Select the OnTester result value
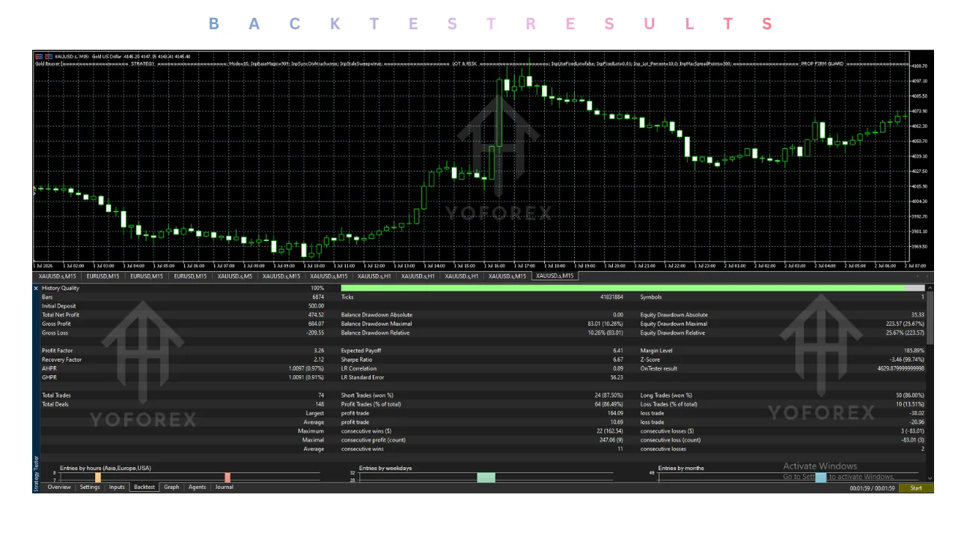The height and width of the screenshot is (539, 958). 901,369
